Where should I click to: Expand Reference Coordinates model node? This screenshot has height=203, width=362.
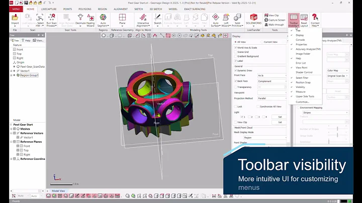11,159
